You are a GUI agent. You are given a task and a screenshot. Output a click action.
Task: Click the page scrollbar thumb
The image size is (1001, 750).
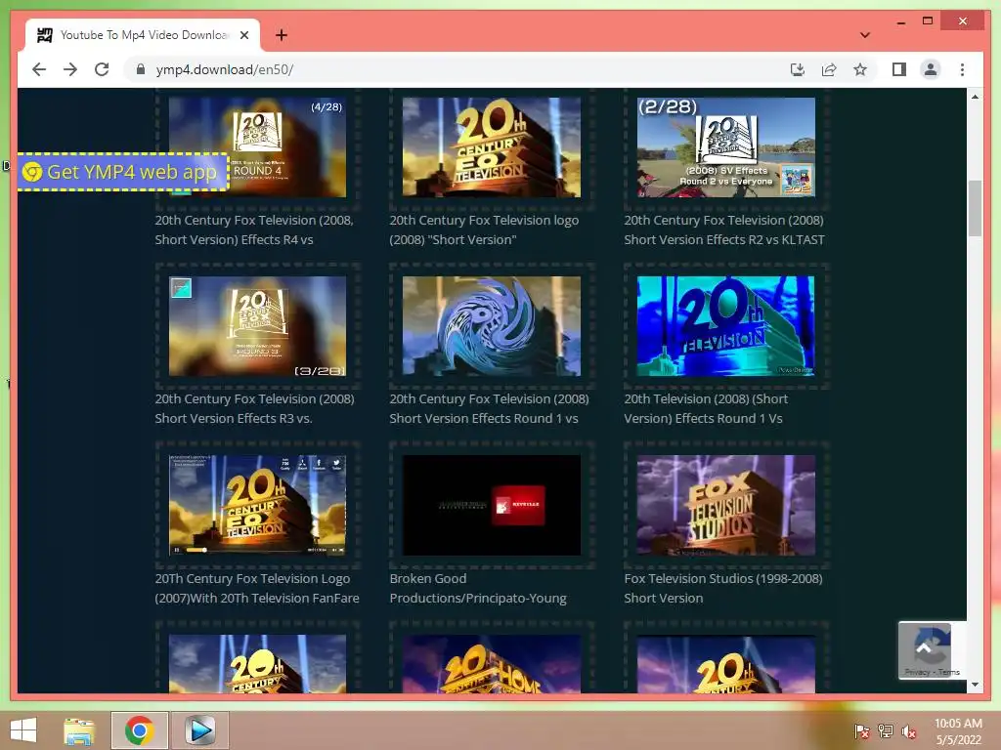click(x=975, y=209)
